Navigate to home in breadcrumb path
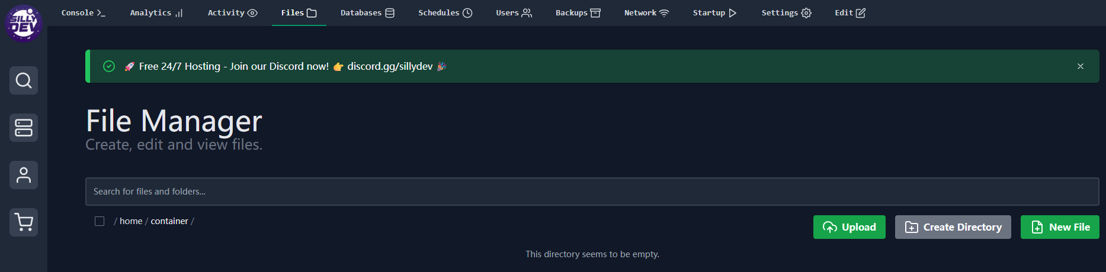 tap(131, 221)
